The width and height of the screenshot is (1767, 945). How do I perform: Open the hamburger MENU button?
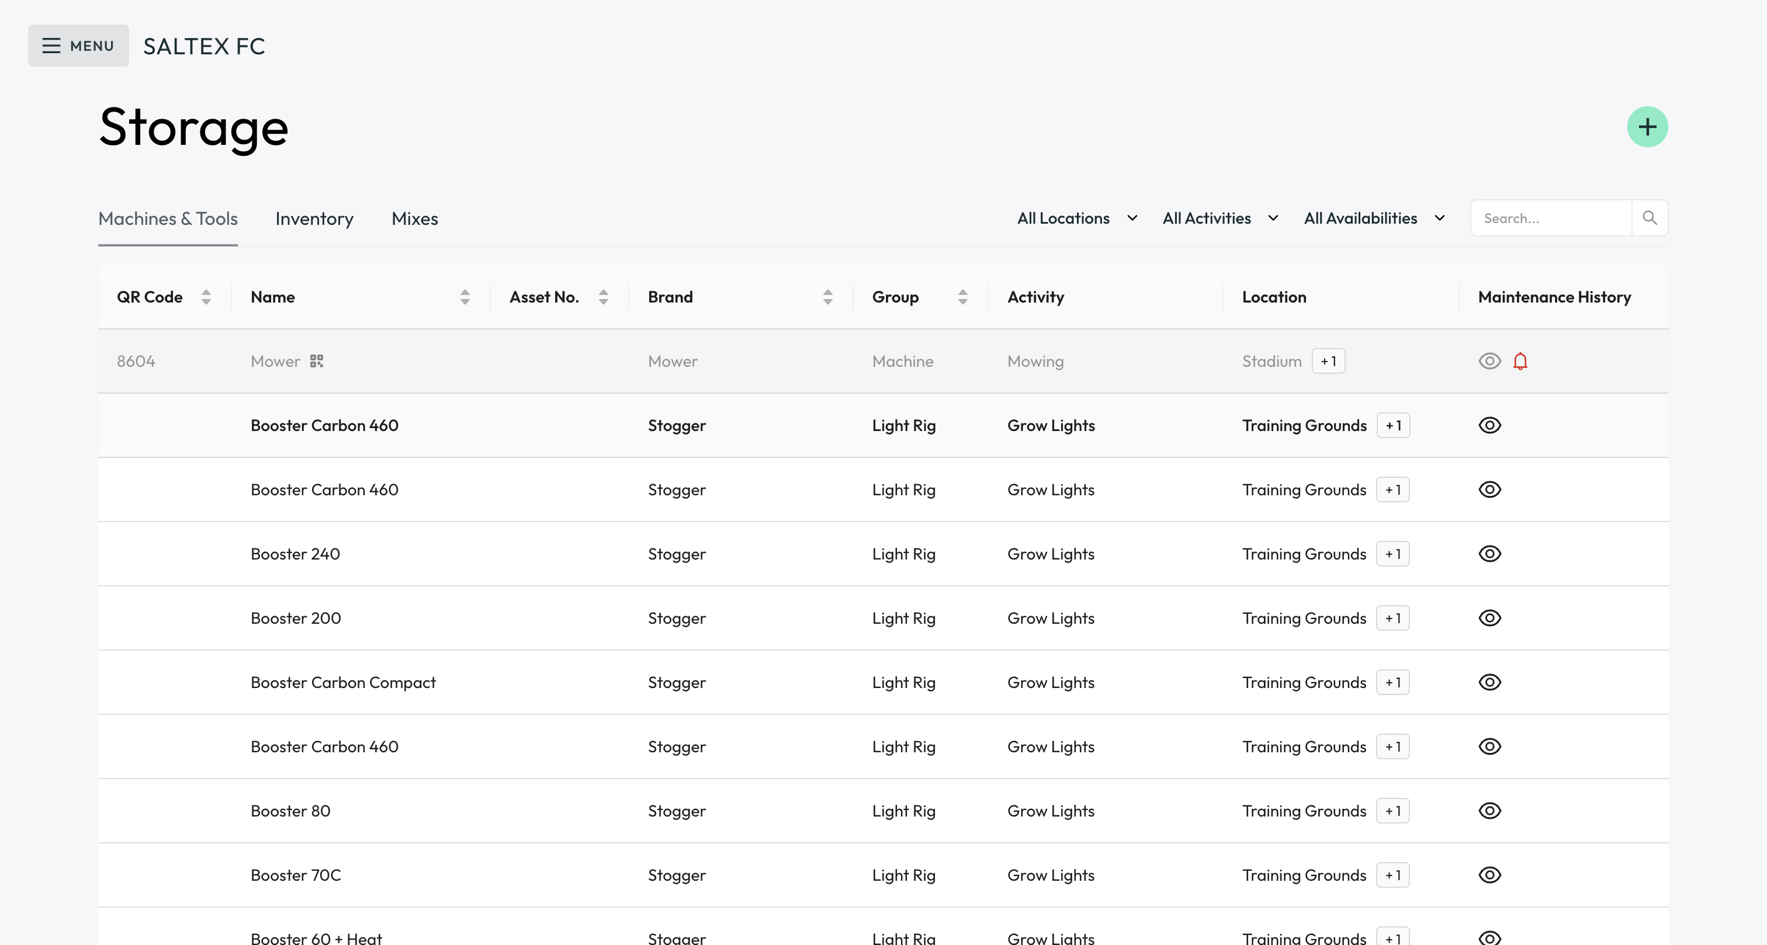pos(78,46)
